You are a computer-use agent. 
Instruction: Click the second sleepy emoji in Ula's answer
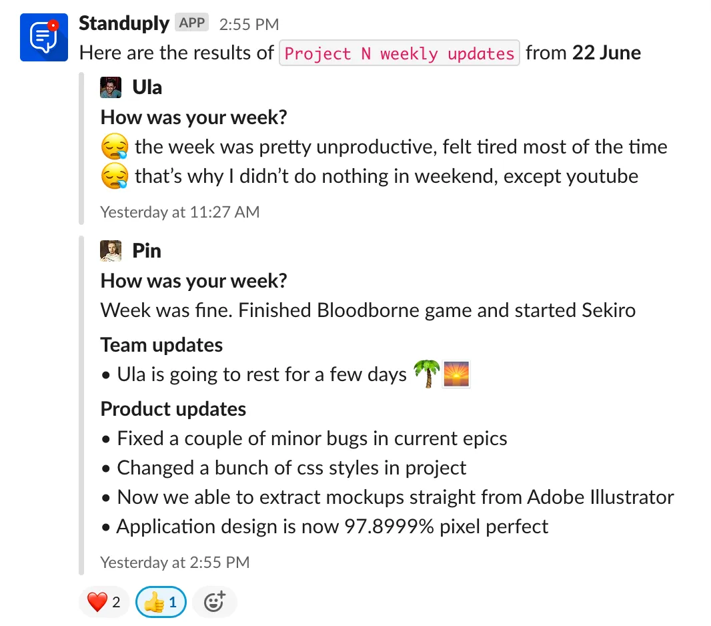(113, 176)
